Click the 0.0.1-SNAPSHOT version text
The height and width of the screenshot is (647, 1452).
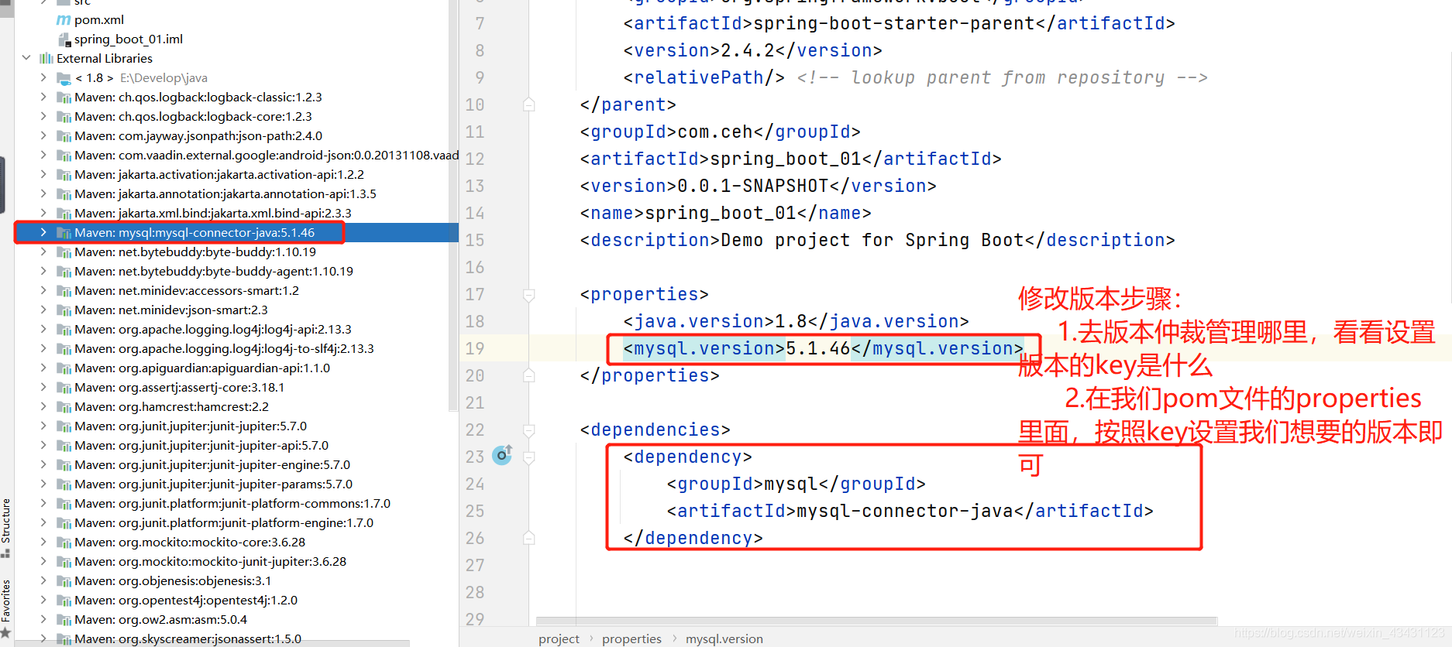tap(753, 187)
